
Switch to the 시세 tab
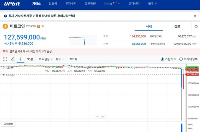[x=149, y=26]
